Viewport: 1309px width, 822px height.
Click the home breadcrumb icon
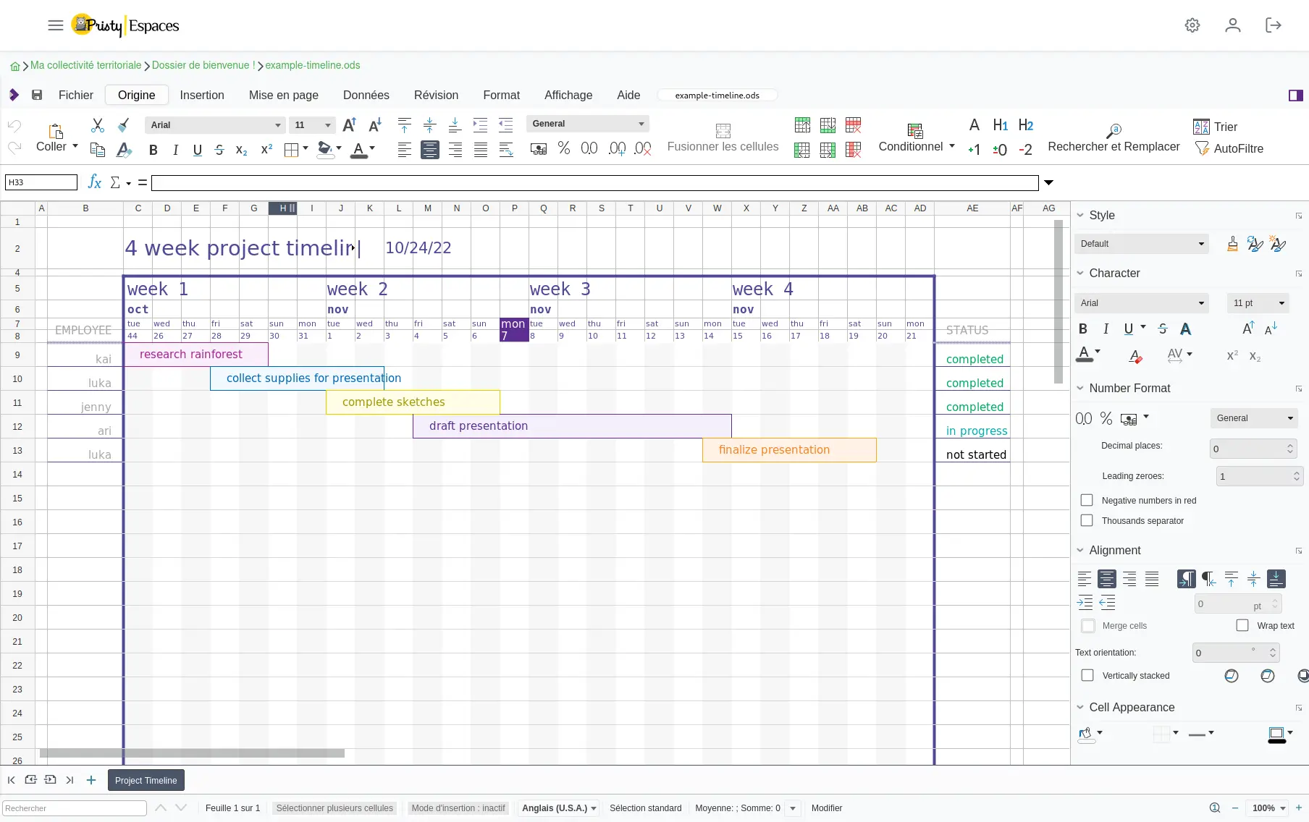pyautogui.click(x=14, y=66)
